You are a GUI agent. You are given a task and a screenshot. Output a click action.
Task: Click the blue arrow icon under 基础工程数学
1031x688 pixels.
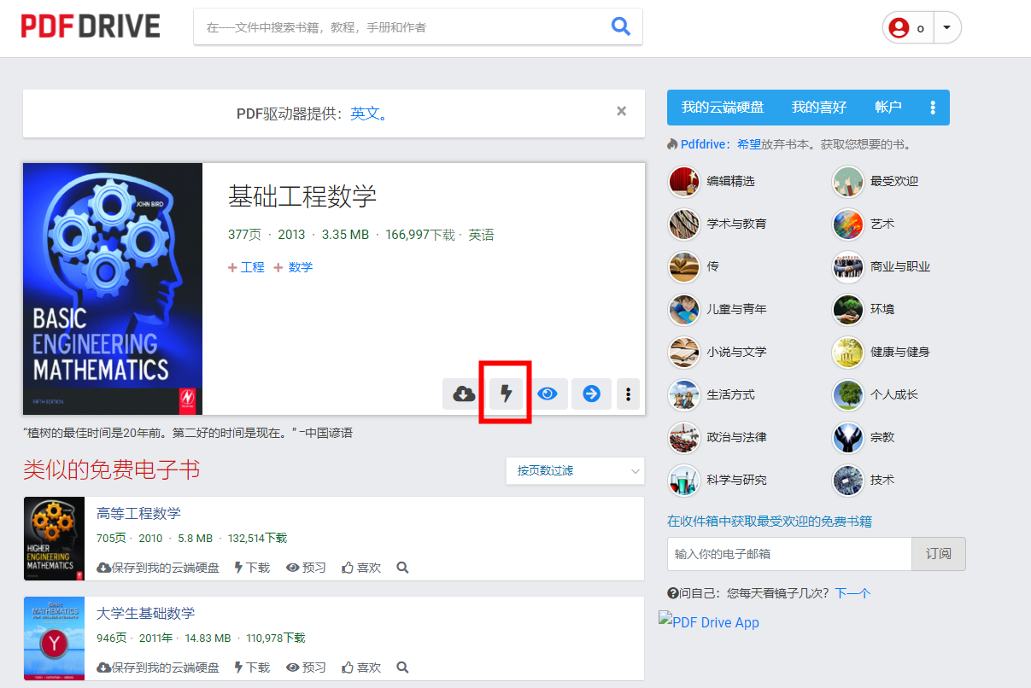click(591, 394)
